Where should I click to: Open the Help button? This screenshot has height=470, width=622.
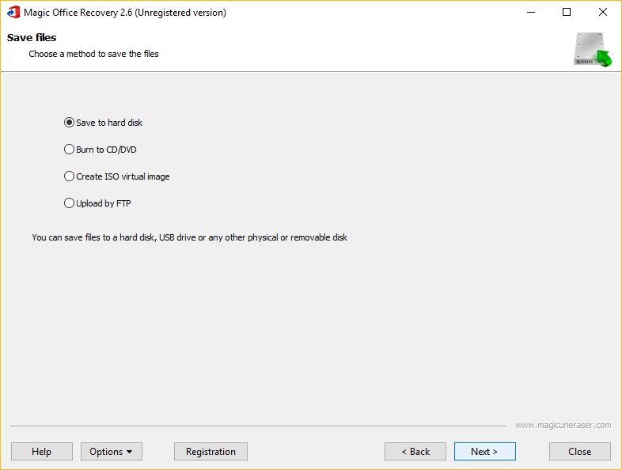pyautogui.click(x=41, y=452)
